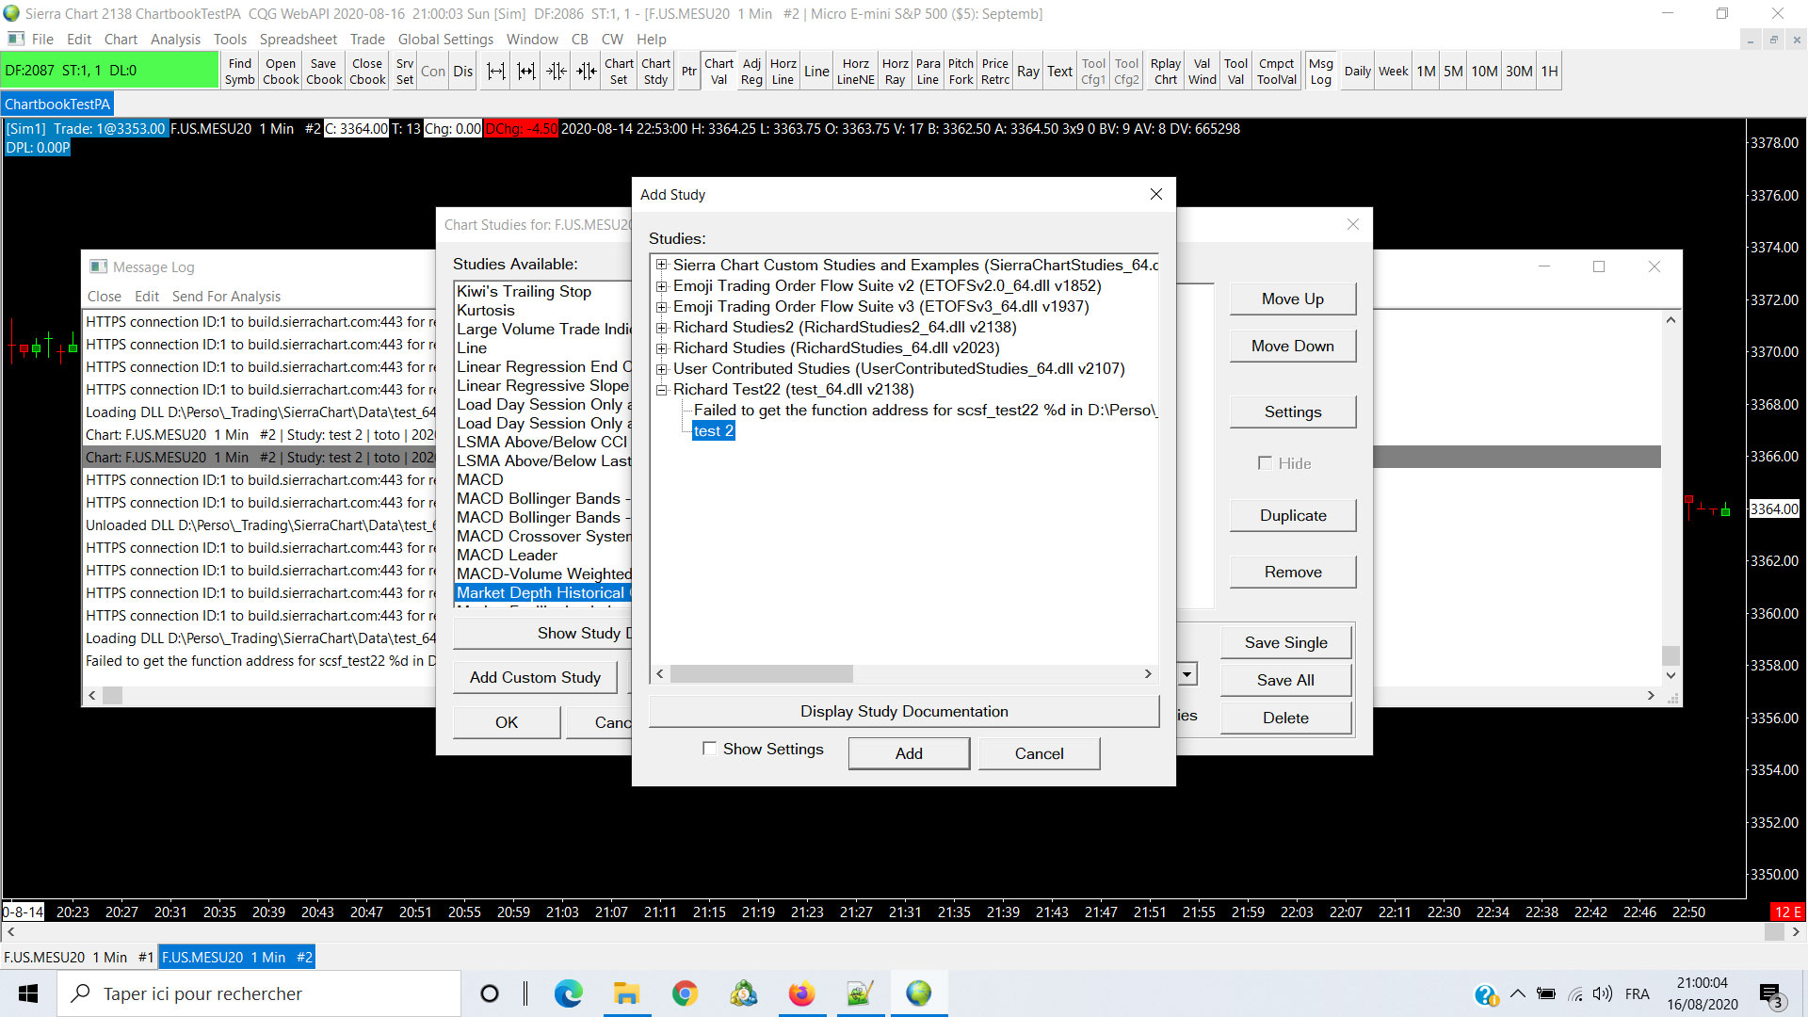Screen dimensions: 1808x1017
Task: Click the expand bar spacing icon
Action: coord(495,72)
